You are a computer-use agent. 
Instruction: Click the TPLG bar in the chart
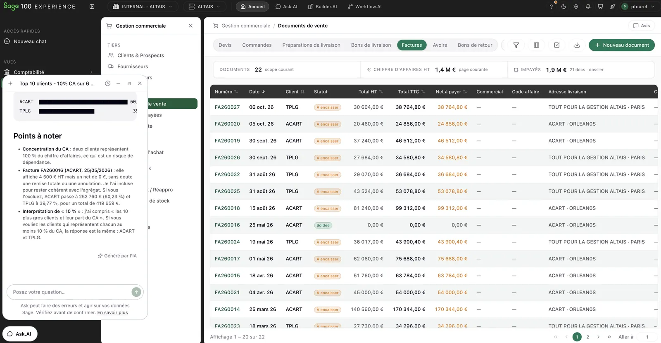tap(67, 111)
